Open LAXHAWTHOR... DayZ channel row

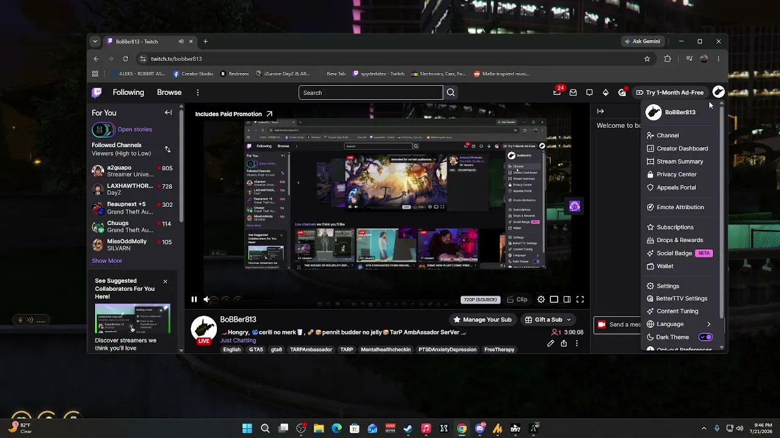tap(132, 189)
